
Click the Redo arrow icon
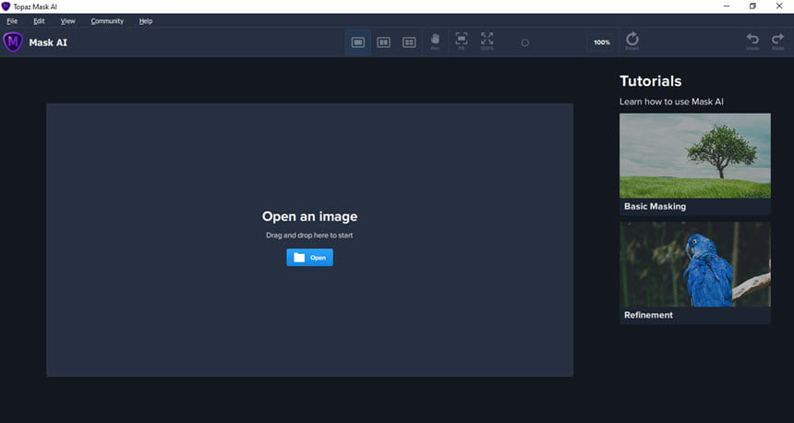(777, 42)
